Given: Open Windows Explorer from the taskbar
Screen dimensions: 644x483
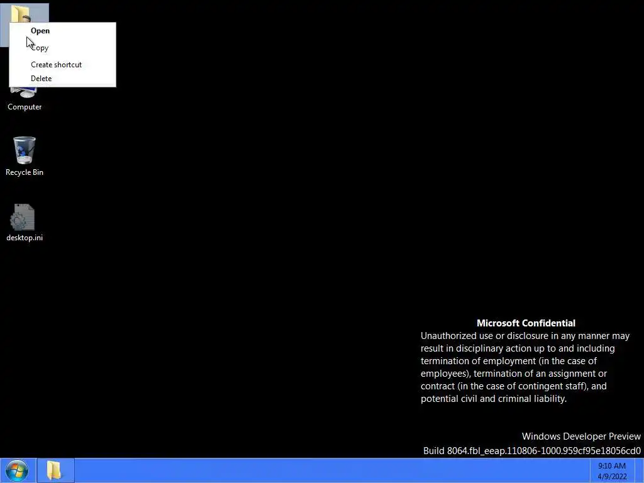Looking at the screenshot, I should coord(55,470).
